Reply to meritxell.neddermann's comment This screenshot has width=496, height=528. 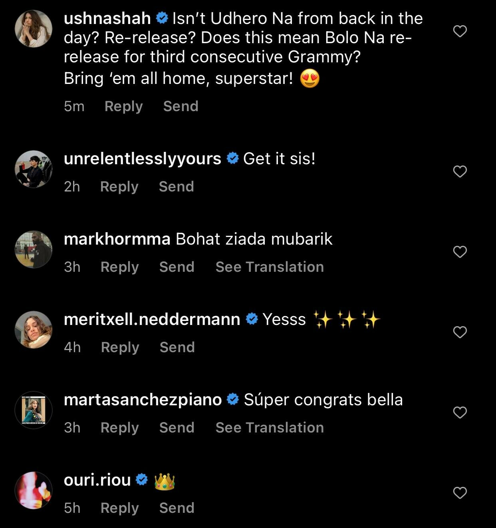click(120, 347)
